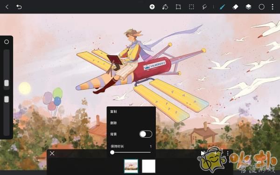Select the paint bucket fill tool
Viewport: 280px width, 175px height.
[165, 7]
